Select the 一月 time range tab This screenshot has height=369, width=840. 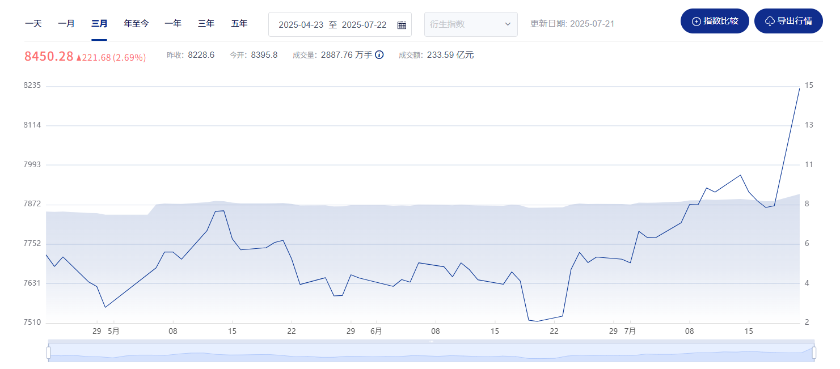(66, 24)
